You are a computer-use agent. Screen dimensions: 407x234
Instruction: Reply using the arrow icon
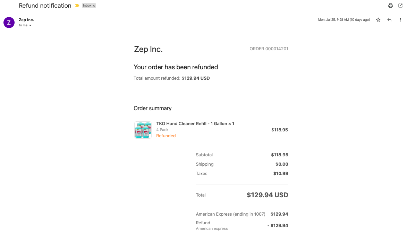coord(389,20)
